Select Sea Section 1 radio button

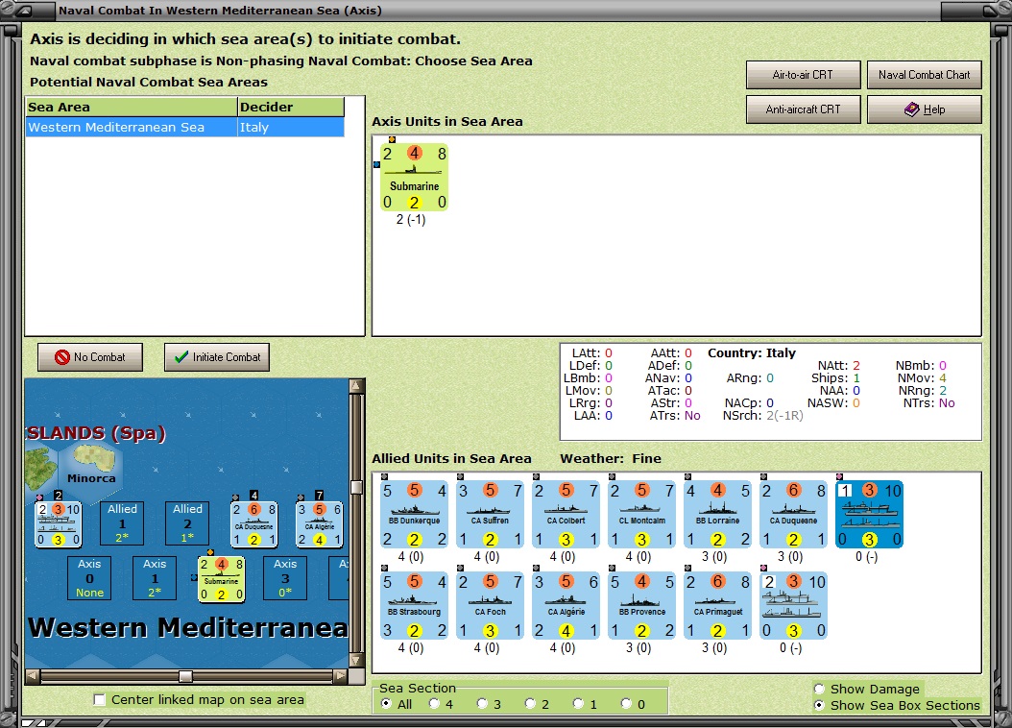point(578,703)
